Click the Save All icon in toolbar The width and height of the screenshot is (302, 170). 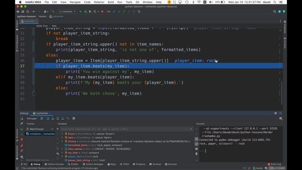[x=23, y=11]
